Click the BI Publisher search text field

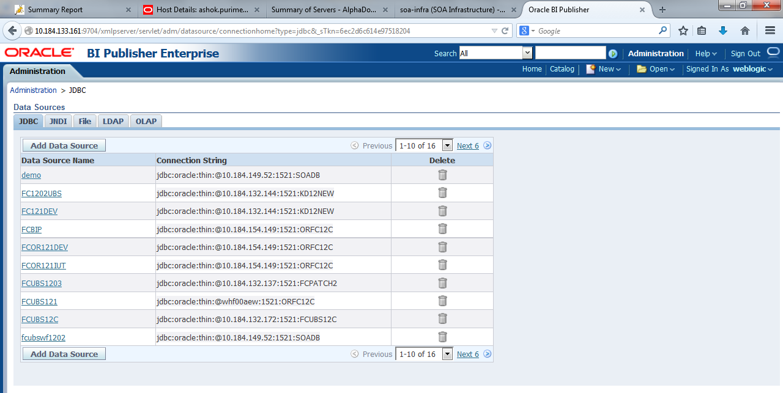(570, 53)
